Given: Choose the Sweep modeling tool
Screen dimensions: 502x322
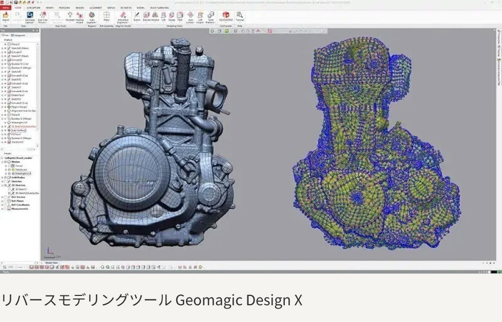Looking at the screenshot, I should (x=172, y=16).
